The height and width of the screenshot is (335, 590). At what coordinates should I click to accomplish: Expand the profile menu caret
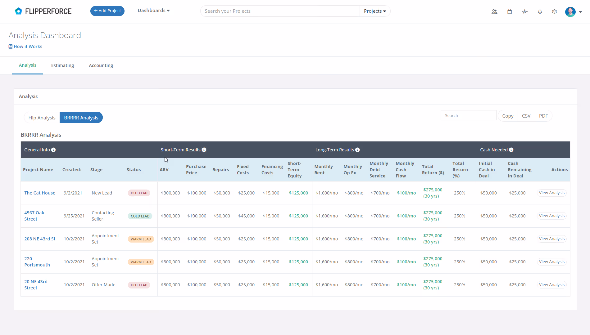click(x=580, y=12)
